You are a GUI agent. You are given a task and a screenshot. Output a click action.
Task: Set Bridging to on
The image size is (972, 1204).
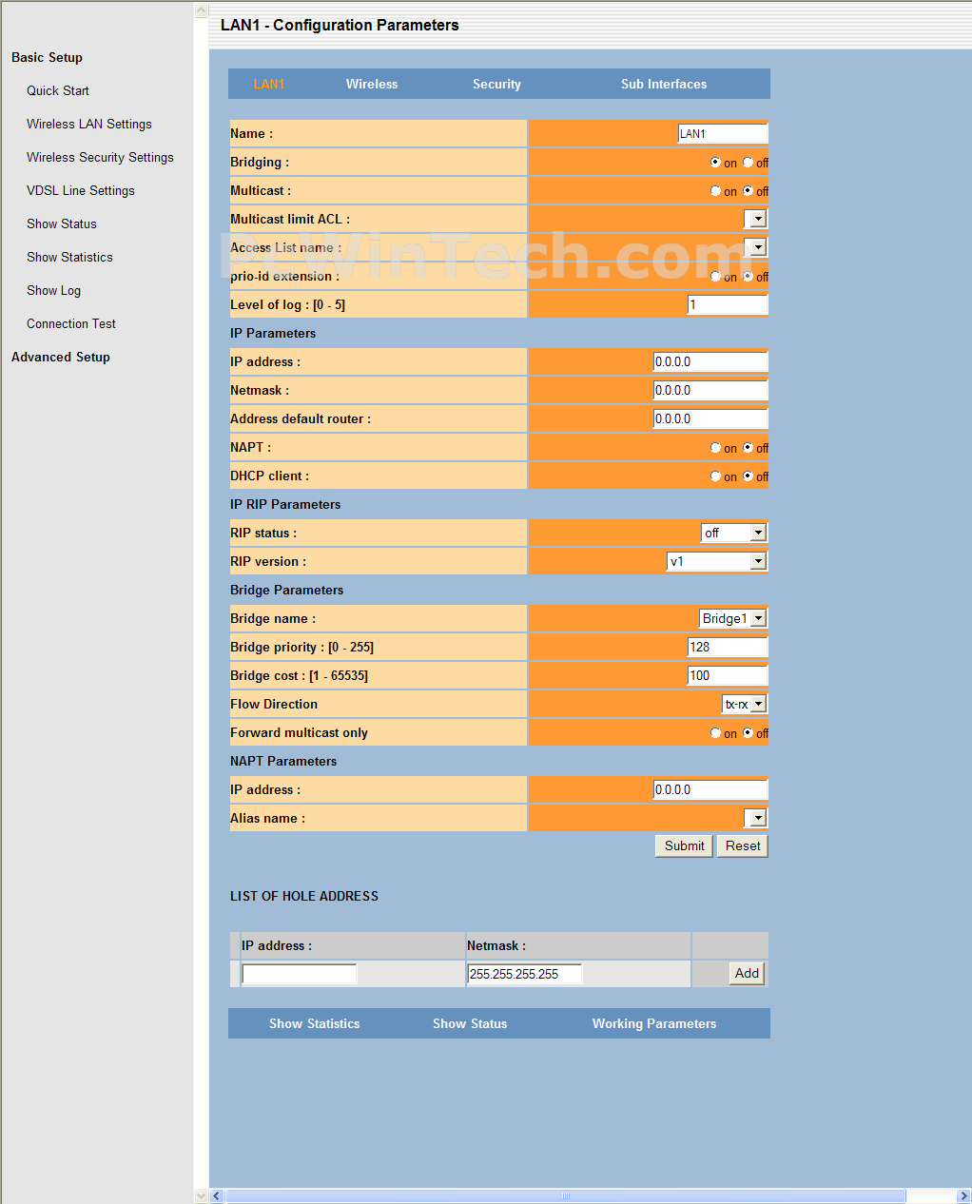[715, 163]
